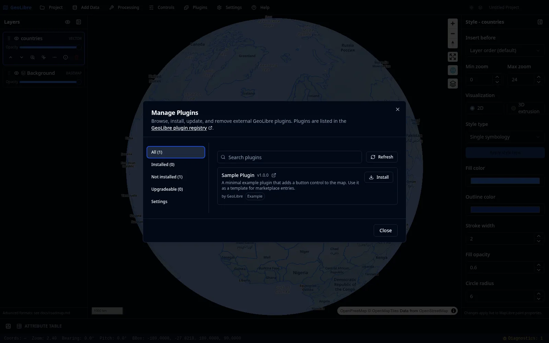Image resolution: width=549 pixels, height=343 pixels.
Task: Open the Help menu
Action: (260, 8)
